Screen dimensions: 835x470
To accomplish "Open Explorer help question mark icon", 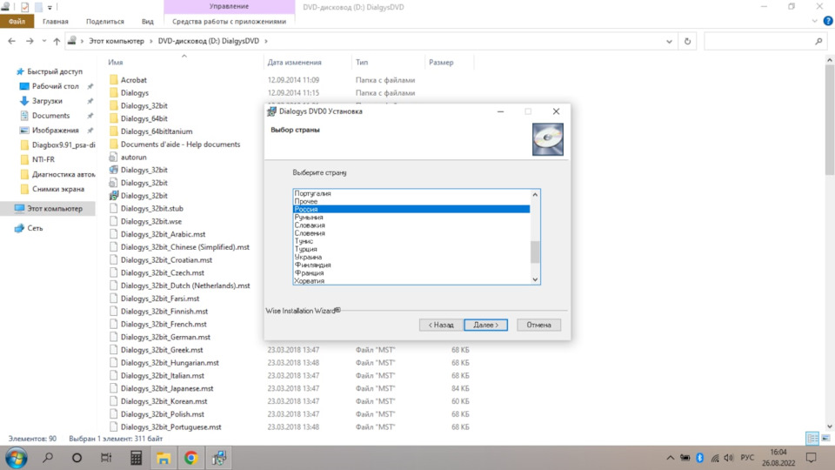I will (x=827, y=21).
